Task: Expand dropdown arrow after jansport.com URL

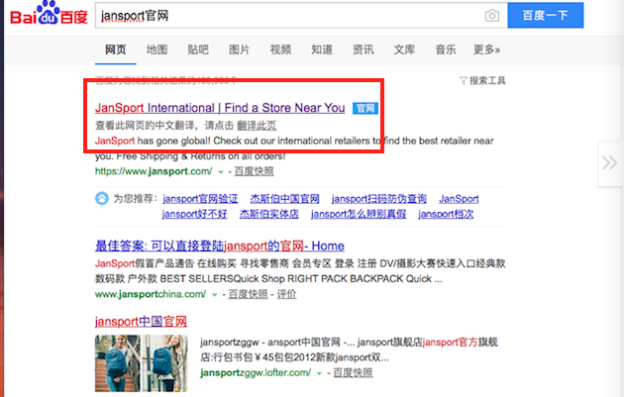Action: (221, 172)
